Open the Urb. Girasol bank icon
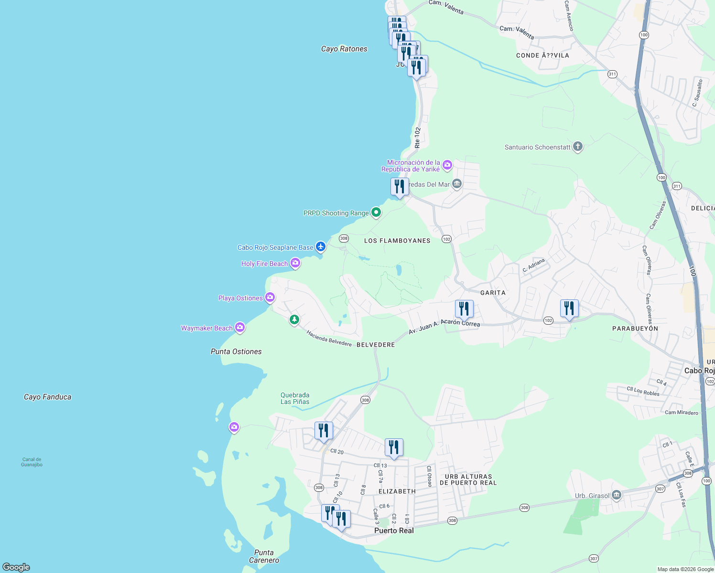715x573 pixels. (x=617, y=495)
